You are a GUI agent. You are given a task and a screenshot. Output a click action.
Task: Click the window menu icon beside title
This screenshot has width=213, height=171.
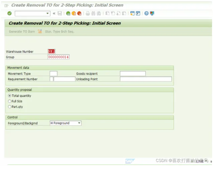[x=7, y=6]
